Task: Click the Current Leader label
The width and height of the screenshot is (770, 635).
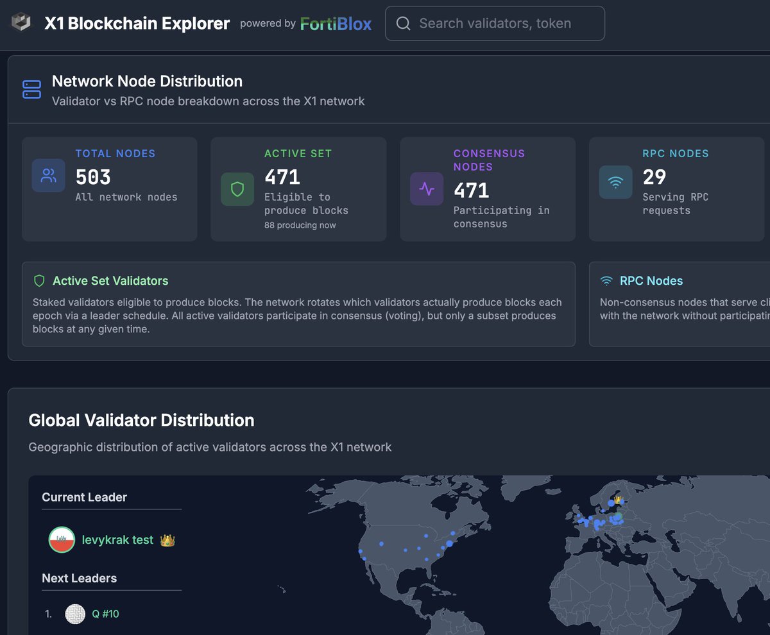Action: 85,497
